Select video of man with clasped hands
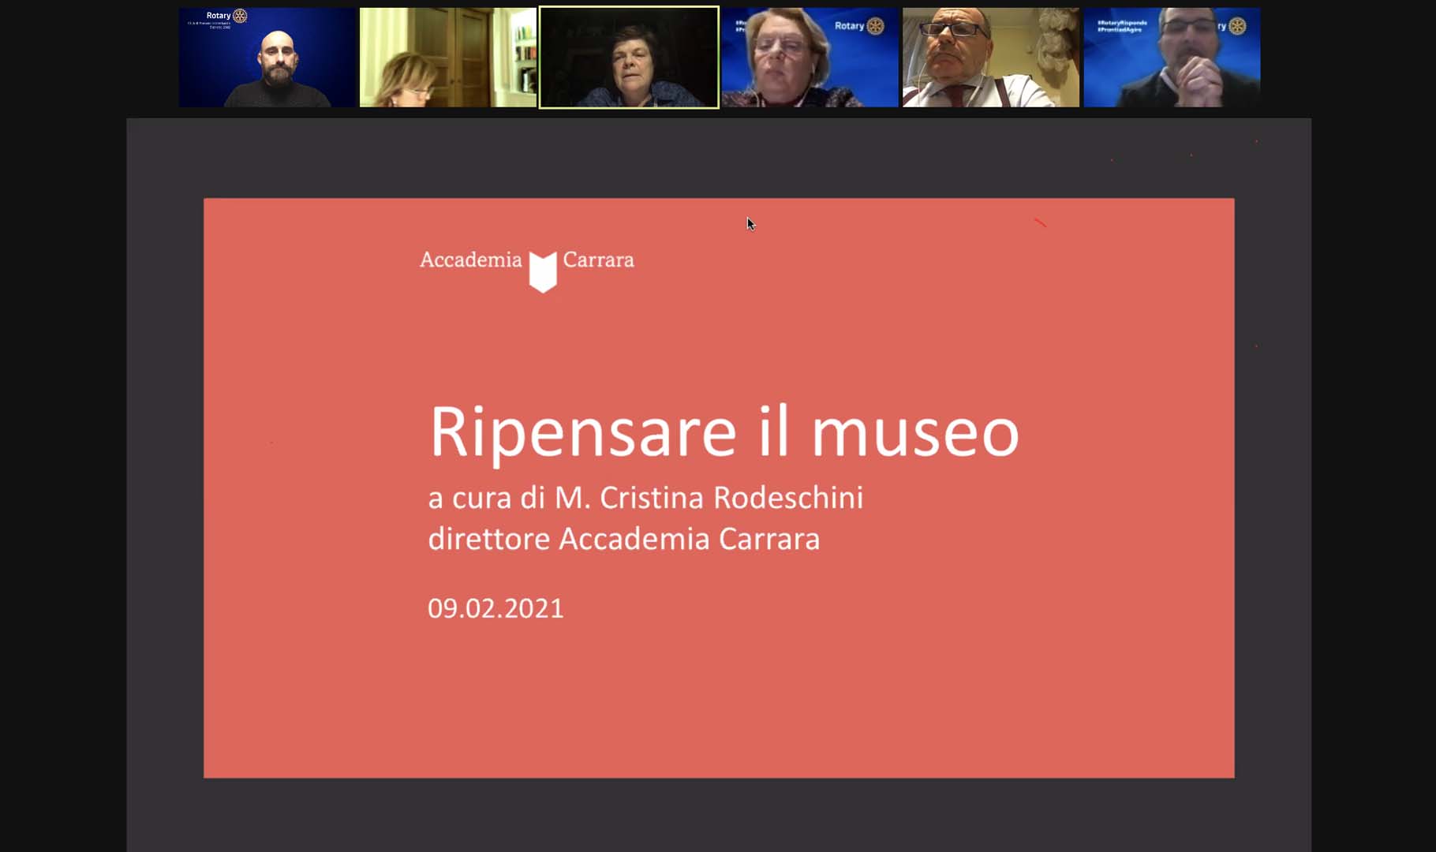This screenshot has height=852, width=1436. [1172, 58]
